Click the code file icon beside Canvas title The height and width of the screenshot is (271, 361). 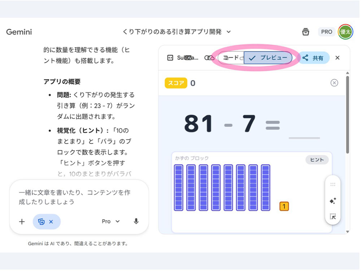pos(170,58)
